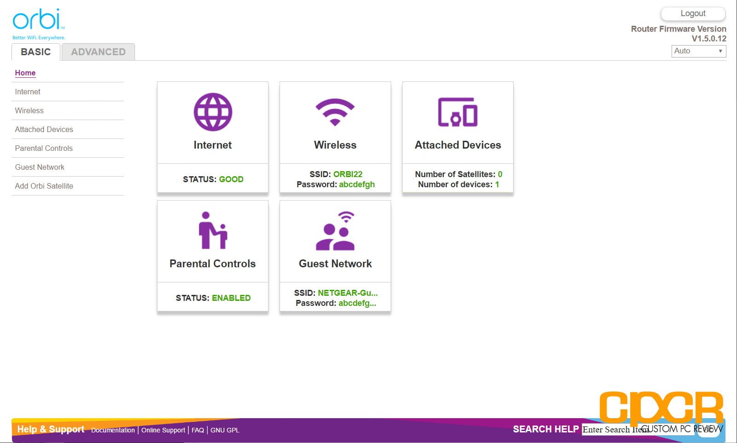Click the Parental Controls icon

213,230
